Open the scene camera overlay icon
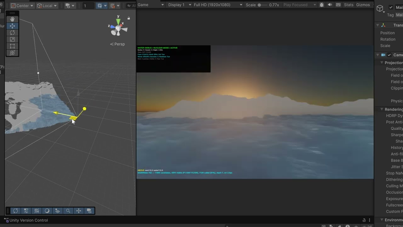Viewport: 403px width, 227px height. [x=89, y=211]
